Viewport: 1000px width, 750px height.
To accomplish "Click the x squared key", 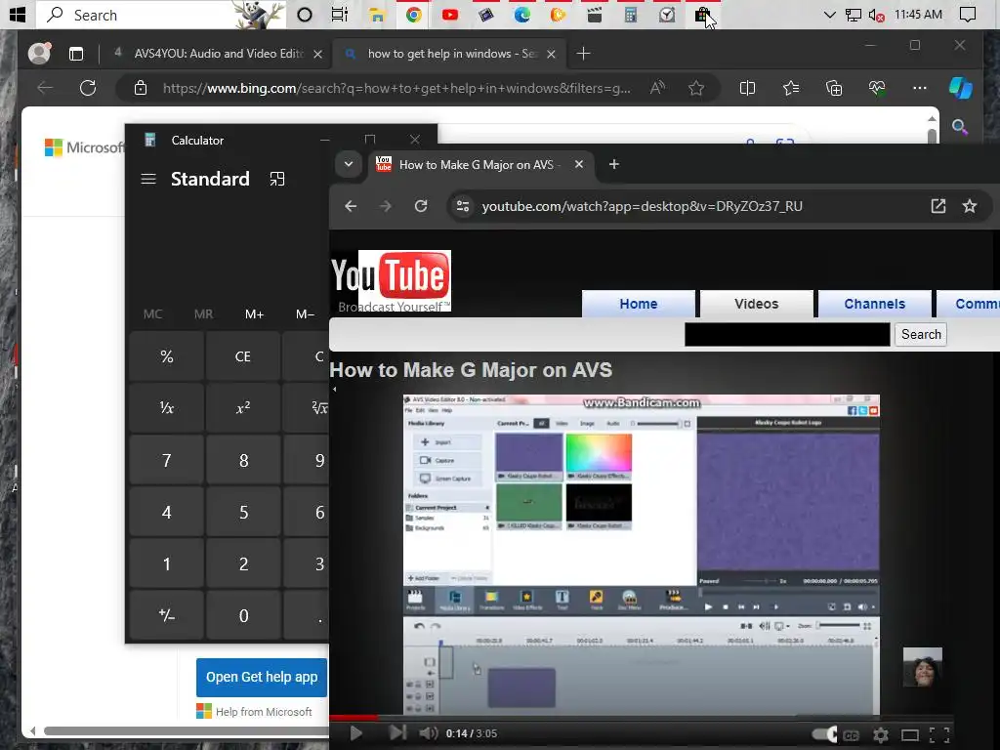I will tap(243, 408).
